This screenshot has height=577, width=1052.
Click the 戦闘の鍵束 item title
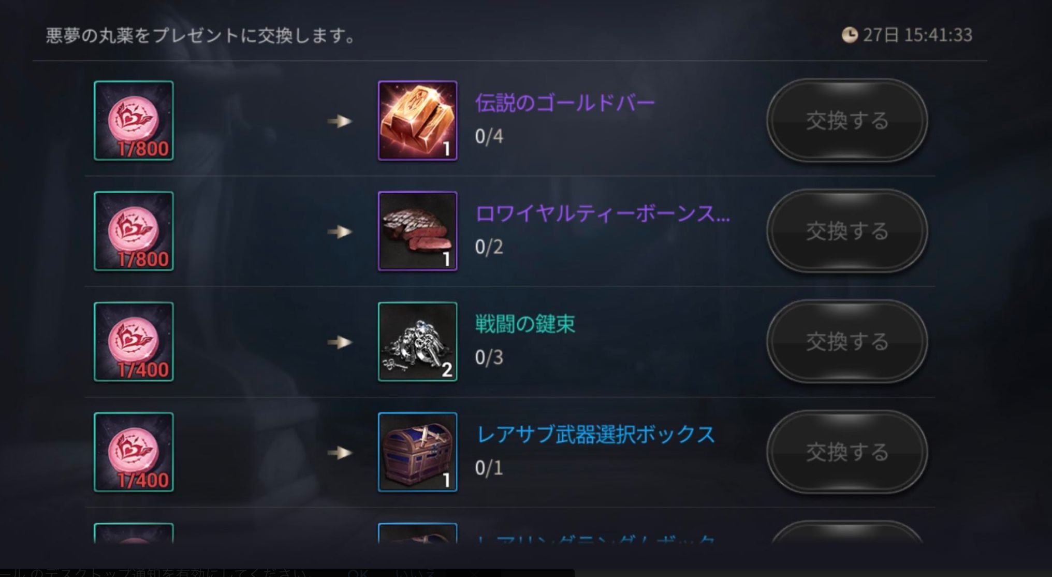[525, 324]
